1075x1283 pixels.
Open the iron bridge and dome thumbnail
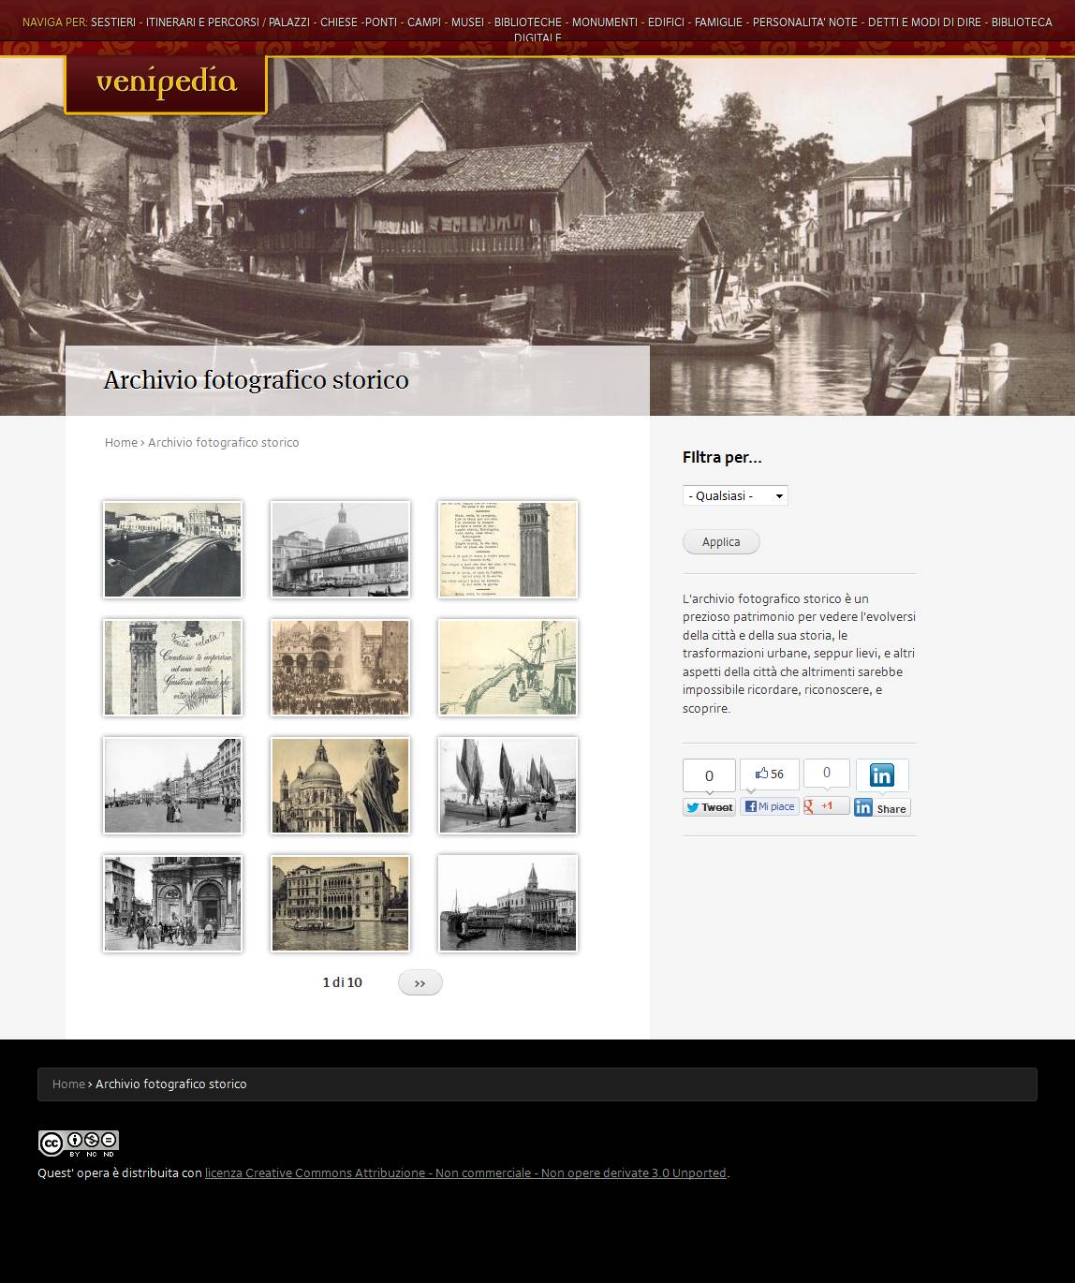[x=340, y=549]
